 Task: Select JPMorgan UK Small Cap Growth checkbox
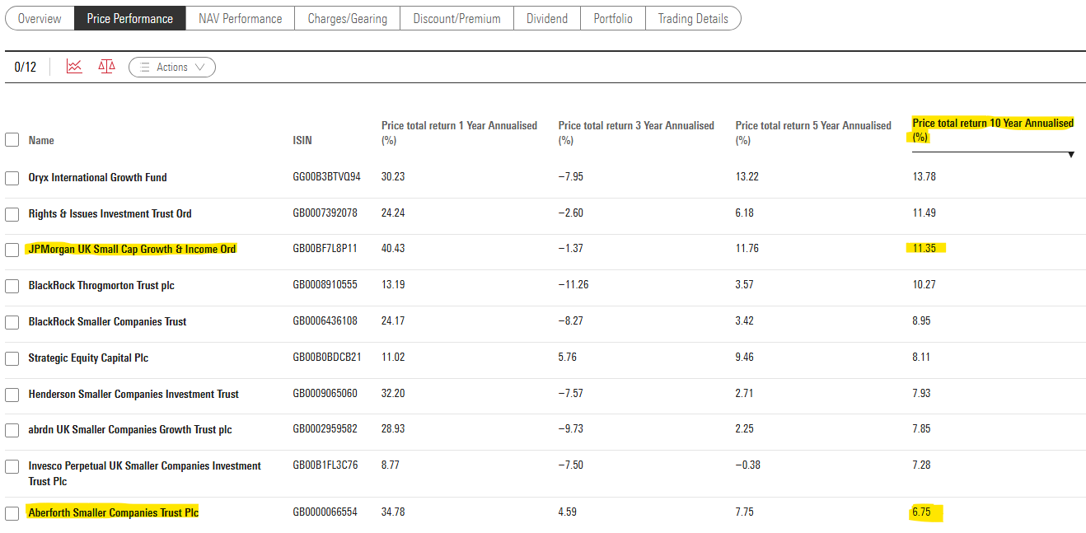pos(12,250)
